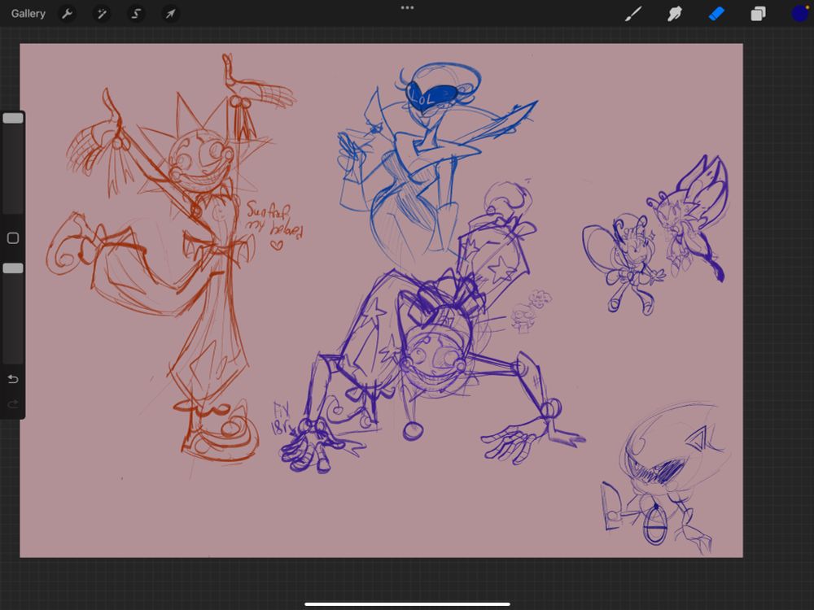Return to the Gallery
Image resolution: width=814 pixels, height=610 pixels.
tap(28, 14)
